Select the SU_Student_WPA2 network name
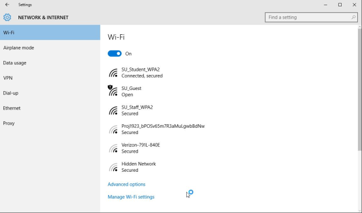 click(x=140, y=70)
